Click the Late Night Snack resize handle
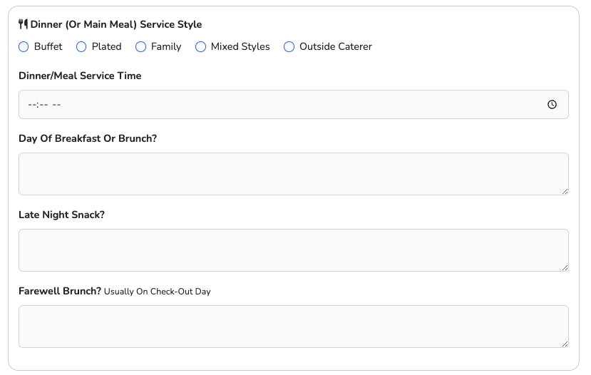Screen dimensions: 591x375 pos(565,267)
